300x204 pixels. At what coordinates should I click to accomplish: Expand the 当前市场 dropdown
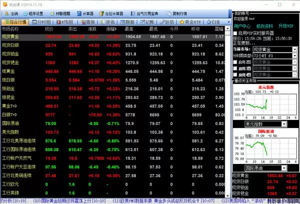tap(294, 49)
